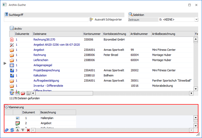Select the Hallenplan row in Klammerung
The height and width of the screenshot is (138, 202).
click(x=48, y=118)
